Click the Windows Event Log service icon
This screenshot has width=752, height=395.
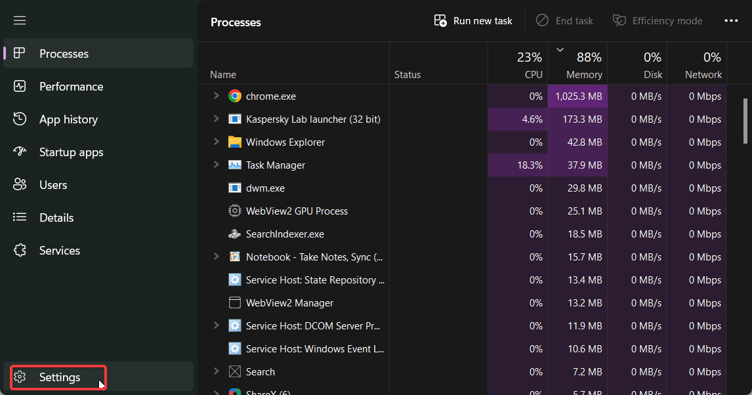234,348
